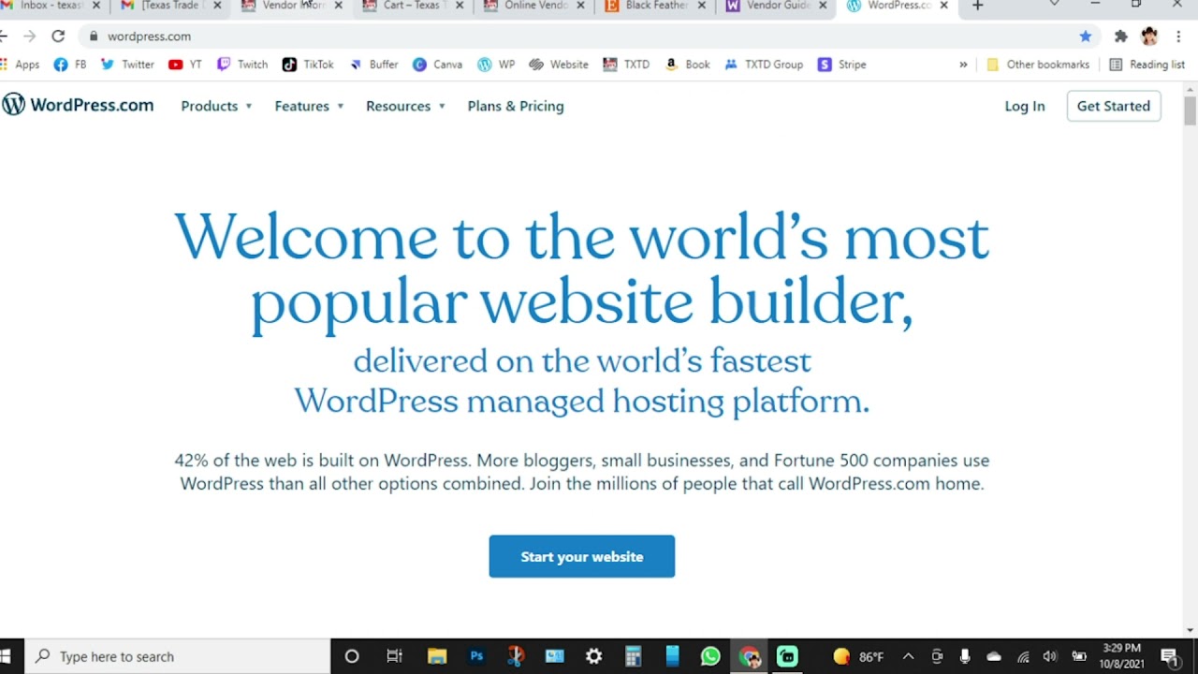Image resolution: width=1198 pixels, height=674 pixels.
Task: Click the WordPress.com logo
Action: point(78,105)
